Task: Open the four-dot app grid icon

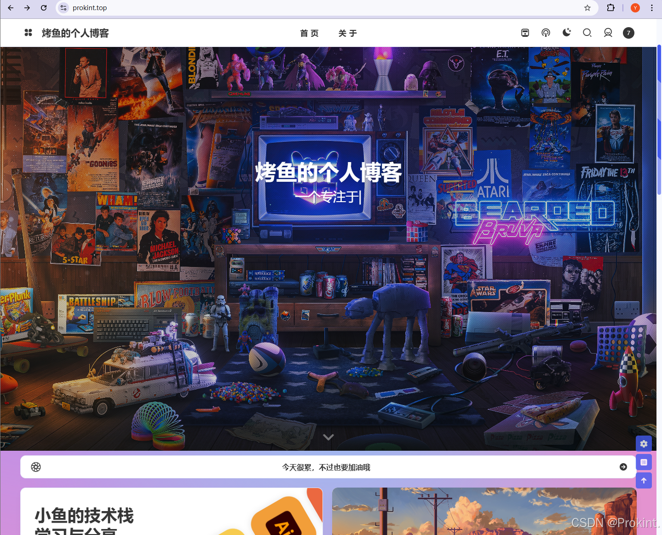Action: coord(28,33)
